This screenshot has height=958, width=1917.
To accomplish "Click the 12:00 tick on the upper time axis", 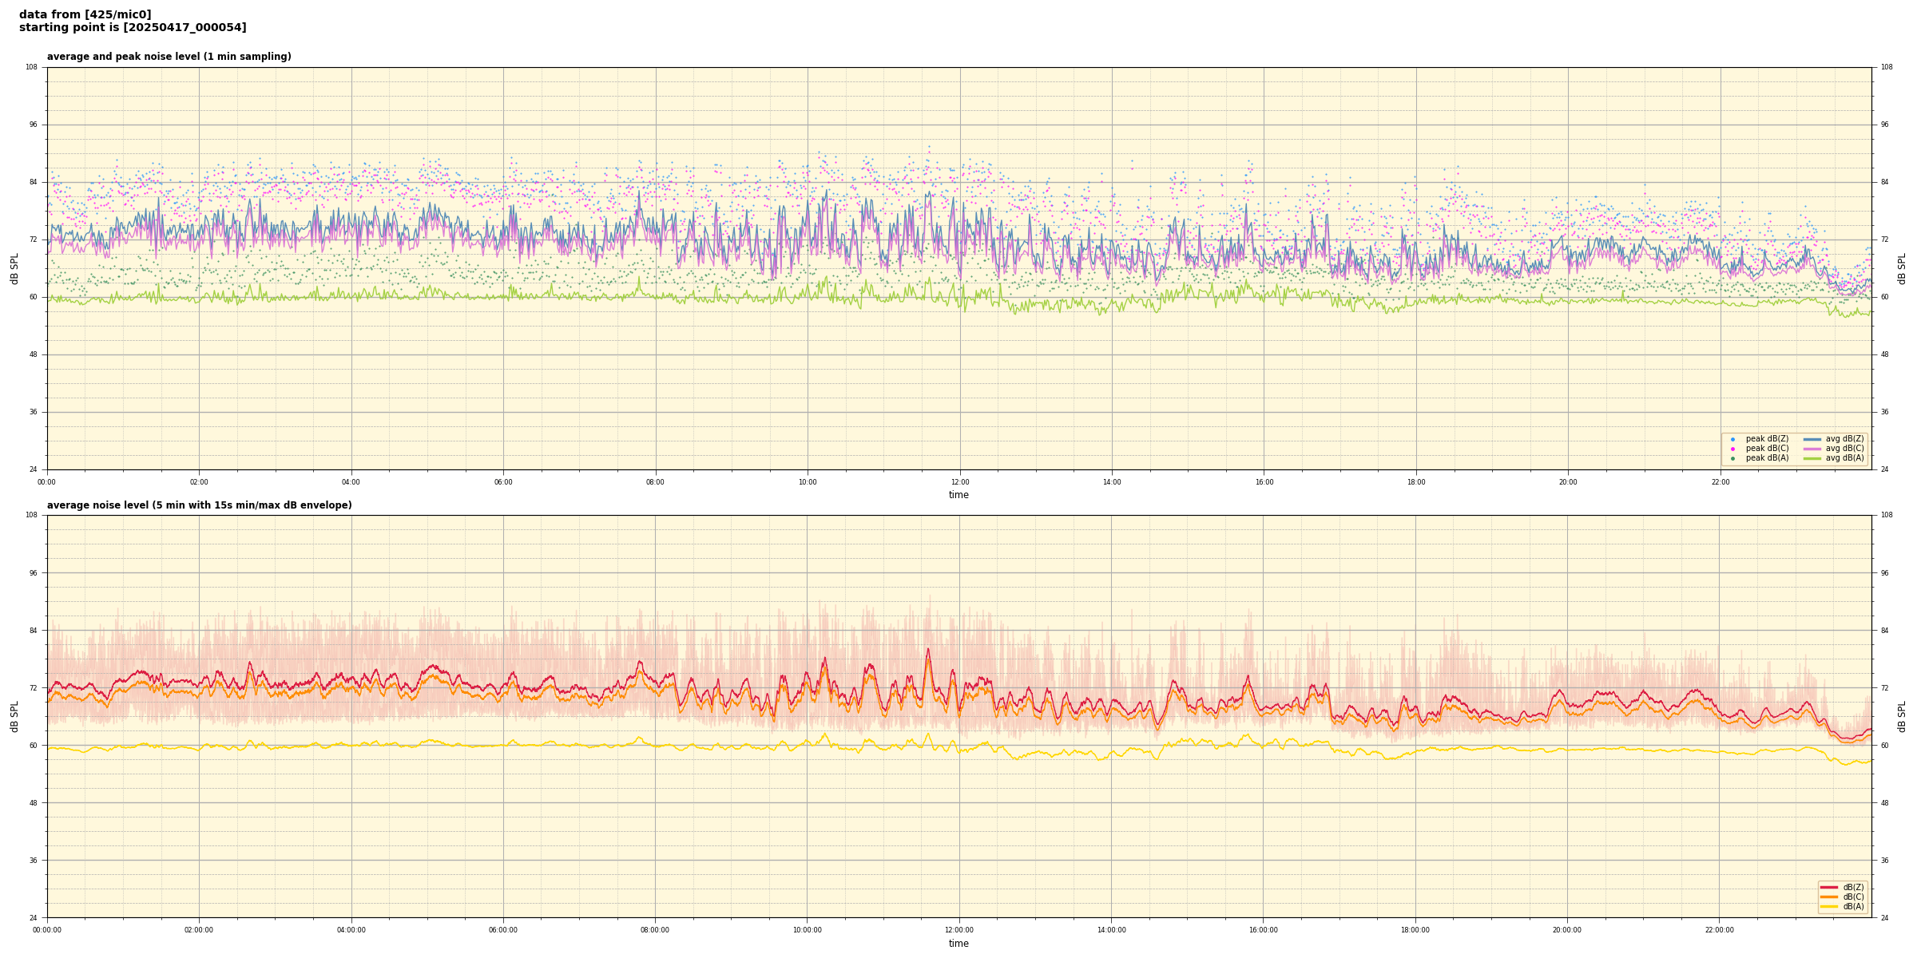I will [959, 482].
